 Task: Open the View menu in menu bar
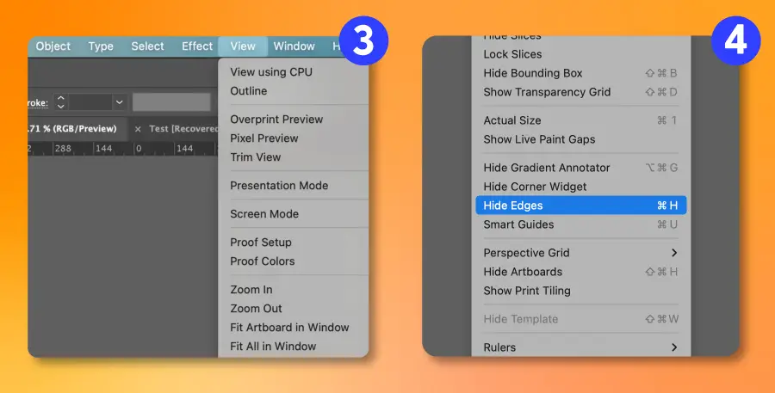tap(243, 46)
